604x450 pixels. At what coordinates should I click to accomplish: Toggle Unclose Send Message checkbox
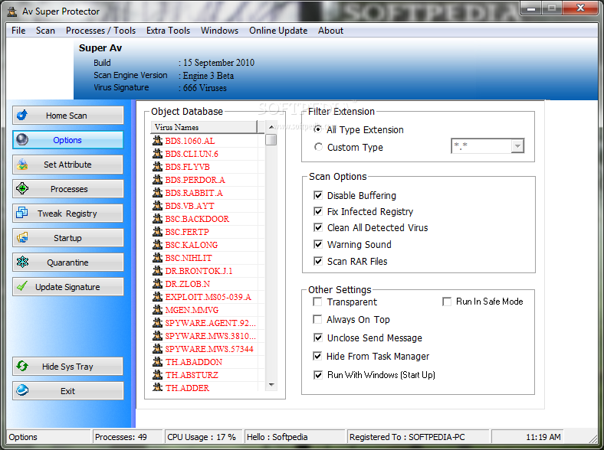(318, 337)
